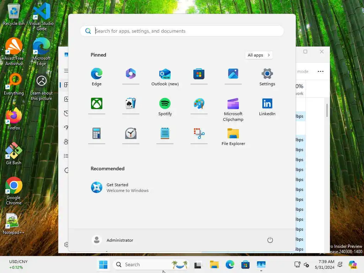This screenshot has height=273, width=364.
Task: Open Task View on taskbar
Action: point(198,264)
